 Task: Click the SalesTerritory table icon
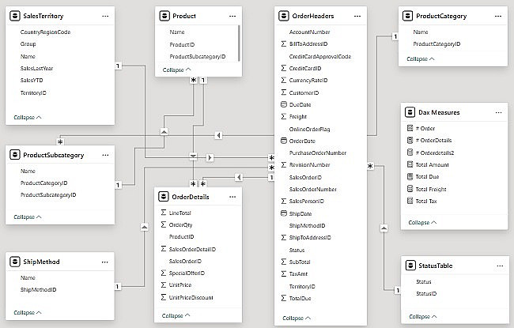(x=15, y=16)
